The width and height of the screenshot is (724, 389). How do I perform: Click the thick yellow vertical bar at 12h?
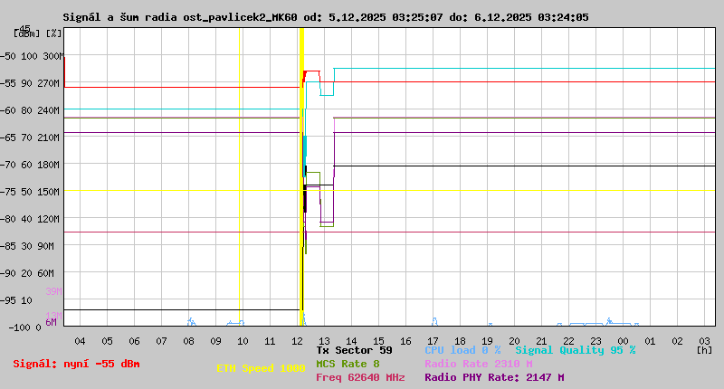click(300, 181)
